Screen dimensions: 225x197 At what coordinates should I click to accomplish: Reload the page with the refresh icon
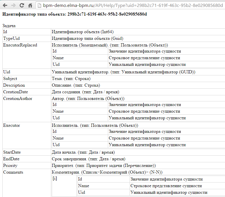pyautogui.click(x=22, y=5)
